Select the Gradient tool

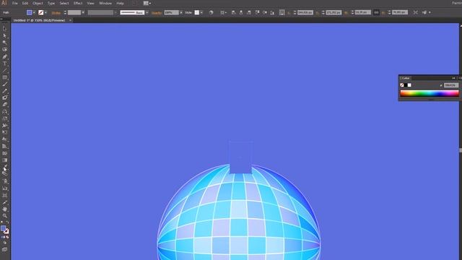tap(4, 160)
